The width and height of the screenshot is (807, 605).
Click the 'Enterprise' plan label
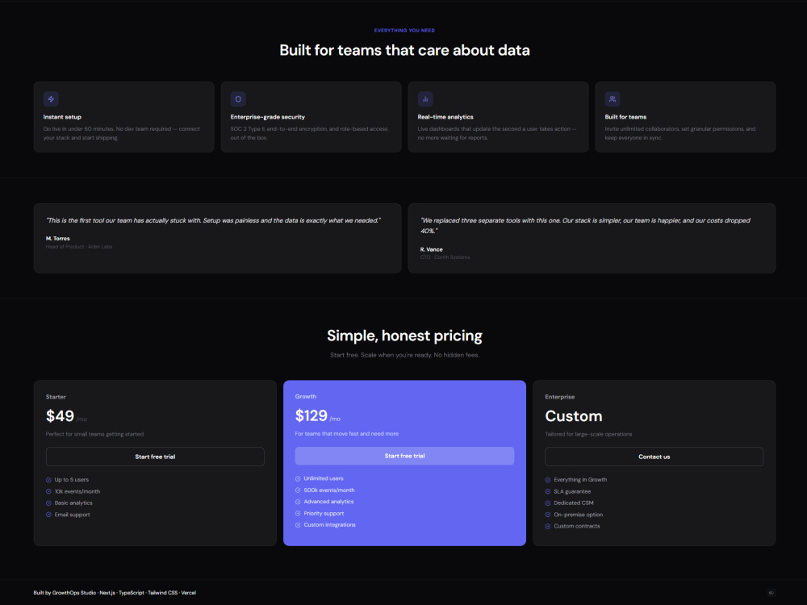tap(560, 397)
